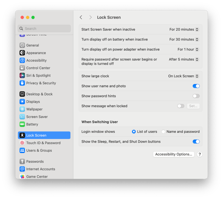Select the green Battery icon
The width and height of the screenshot is (223, 199).
[x=22, y=124]
